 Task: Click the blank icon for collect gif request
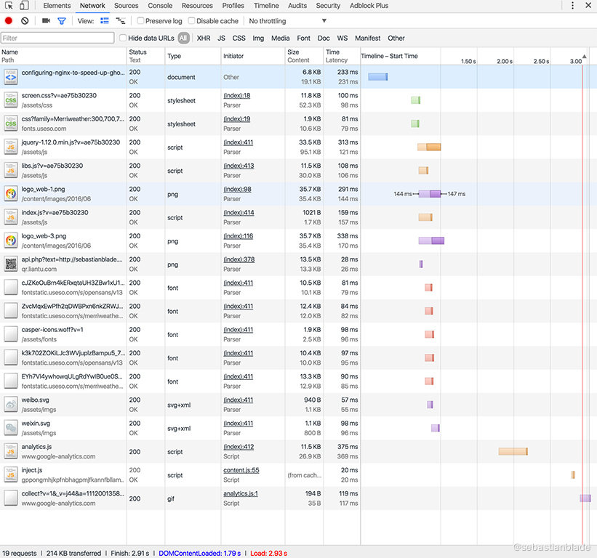tap(11, 498)
